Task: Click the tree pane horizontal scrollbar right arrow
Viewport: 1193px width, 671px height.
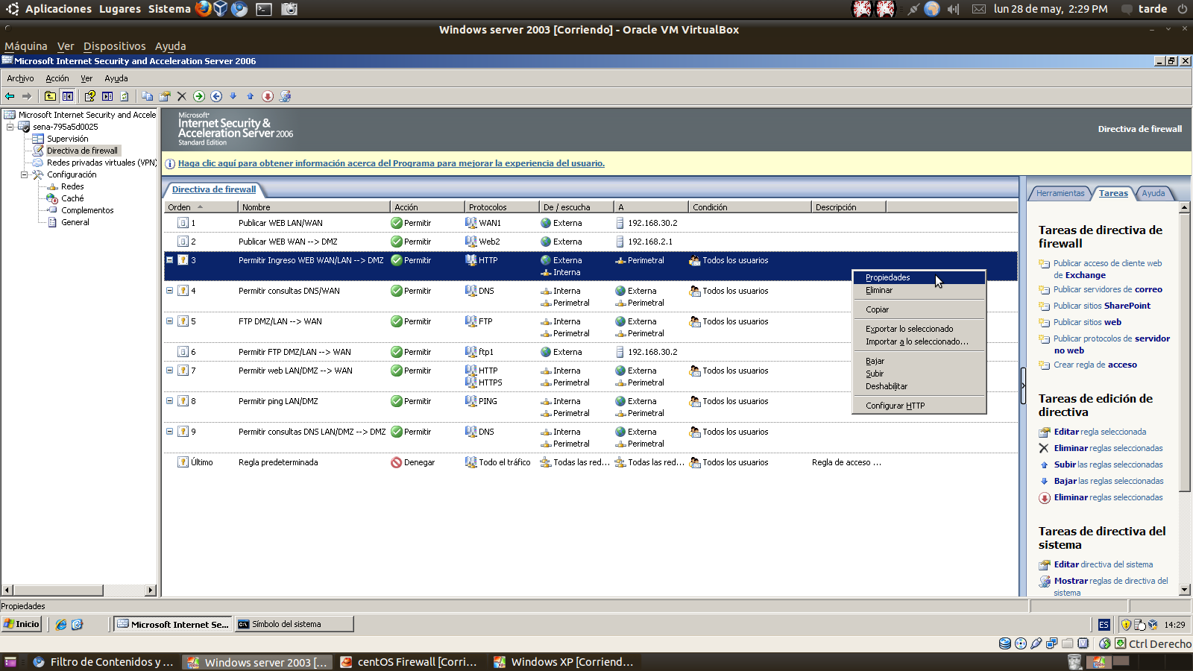Action: (151, 590)
